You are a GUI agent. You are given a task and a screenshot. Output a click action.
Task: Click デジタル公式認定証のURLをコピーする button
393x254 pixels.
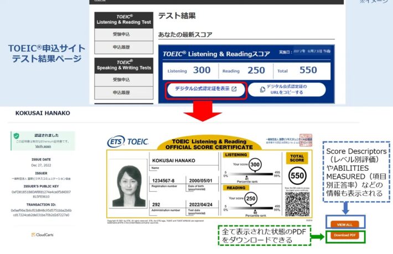287,89
